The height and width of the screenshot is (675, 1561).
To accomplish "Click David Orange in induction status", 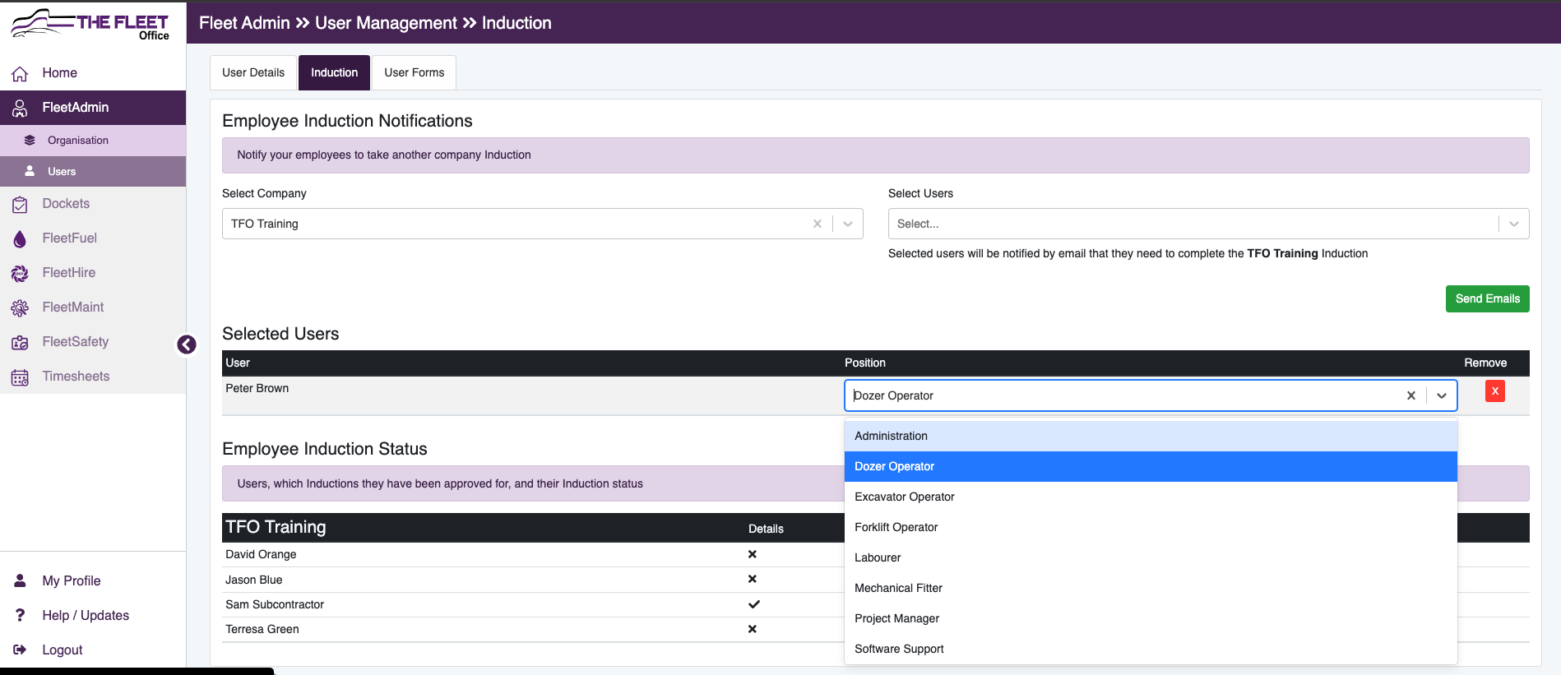I will click(261, 554).
